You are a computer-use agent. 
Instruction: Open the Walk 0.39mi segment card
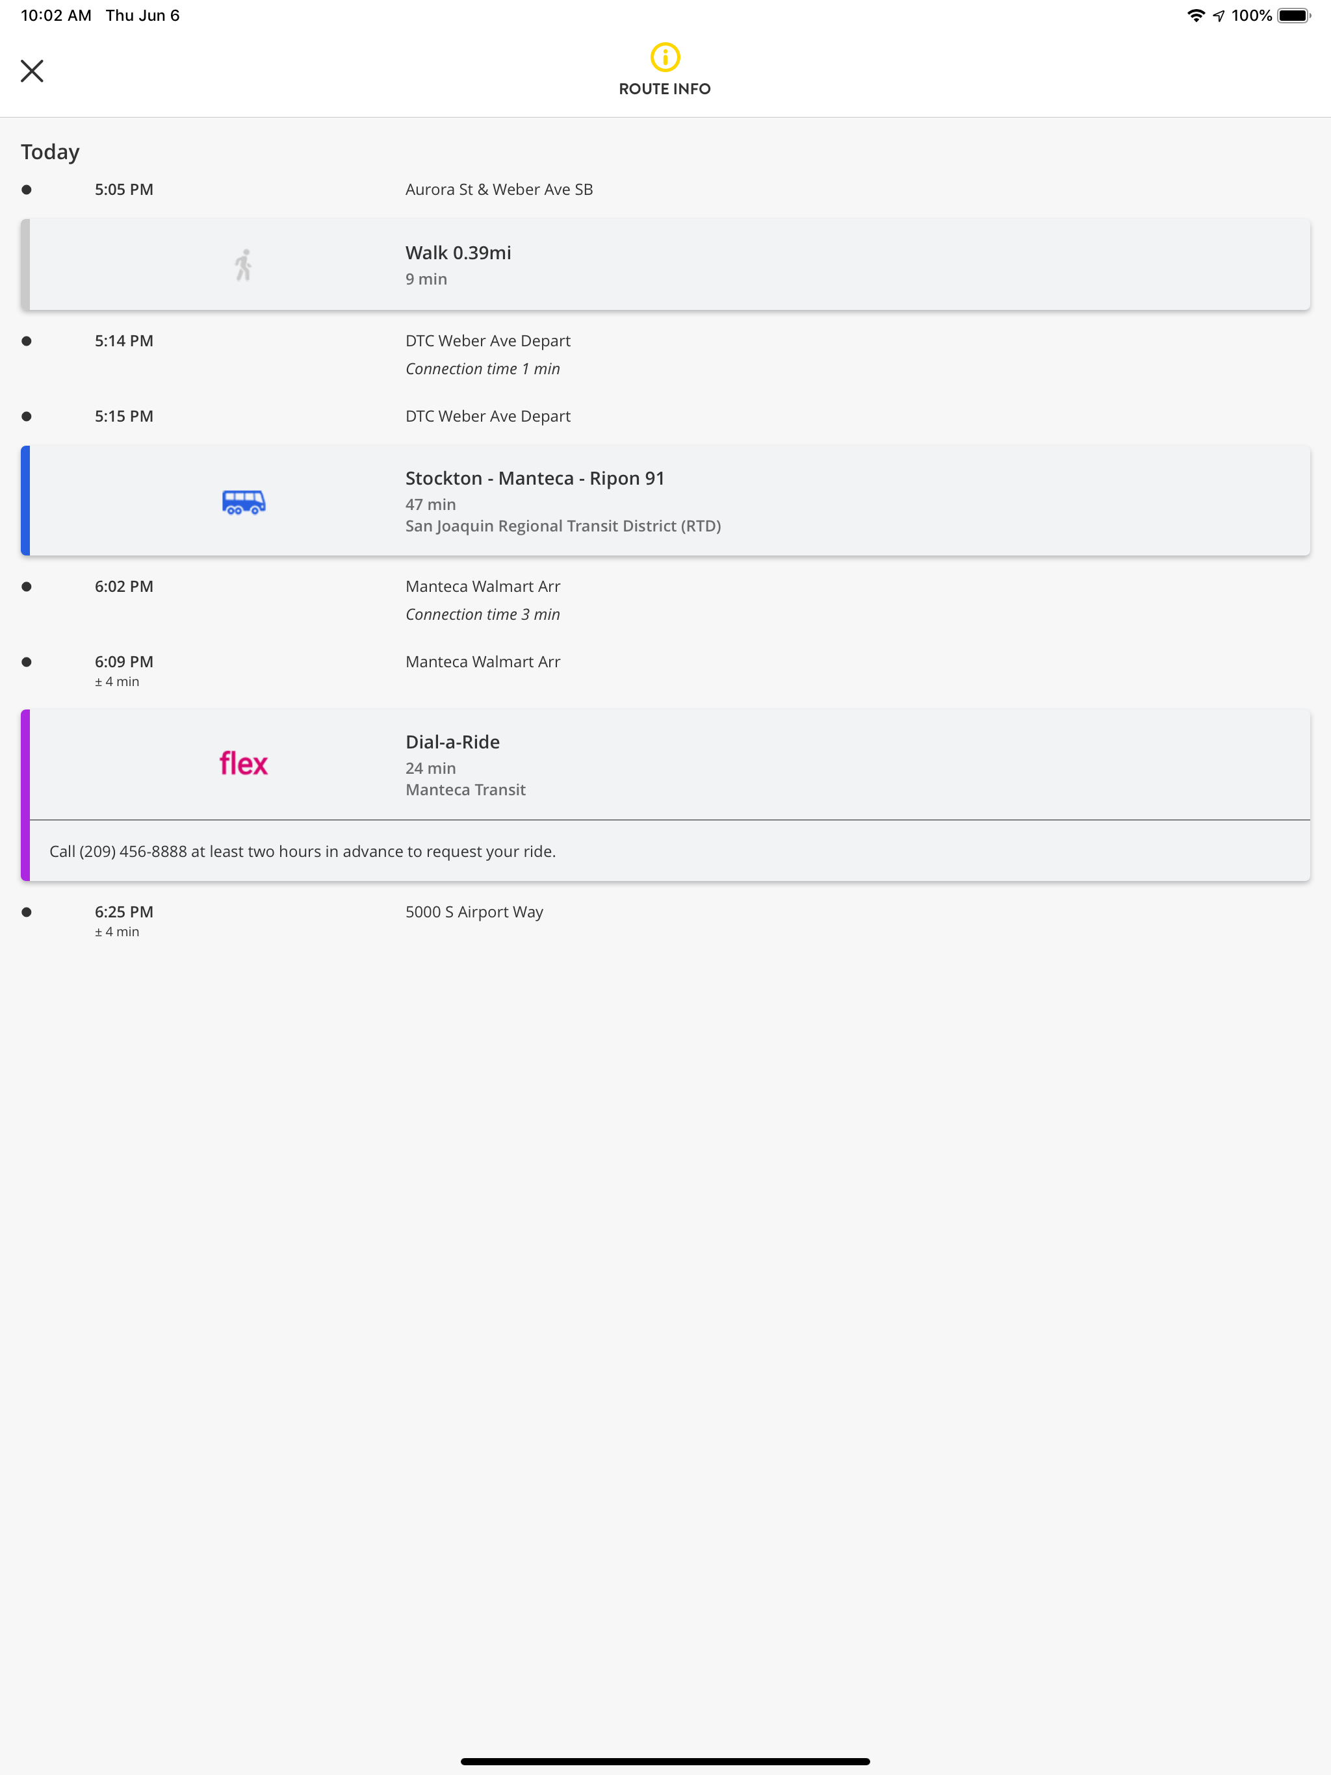(665, 265)
